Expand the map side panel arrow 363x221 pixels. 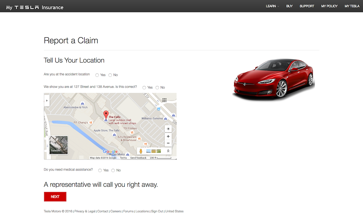(47, 100)
